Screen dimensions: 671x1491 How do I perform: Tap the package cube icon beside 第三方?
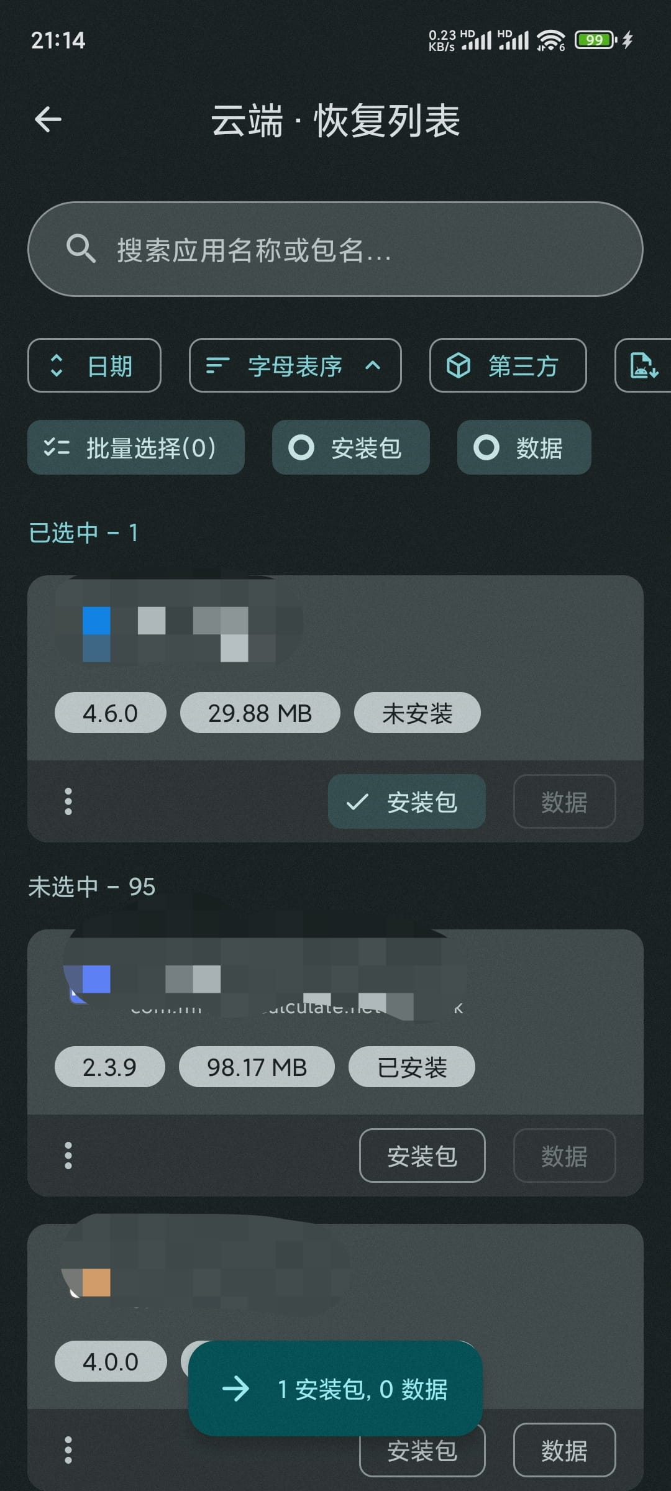tap(460, 366)
